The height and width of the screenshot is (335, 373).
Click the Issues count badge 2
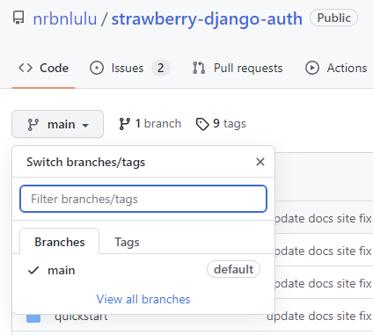point(160,68)
